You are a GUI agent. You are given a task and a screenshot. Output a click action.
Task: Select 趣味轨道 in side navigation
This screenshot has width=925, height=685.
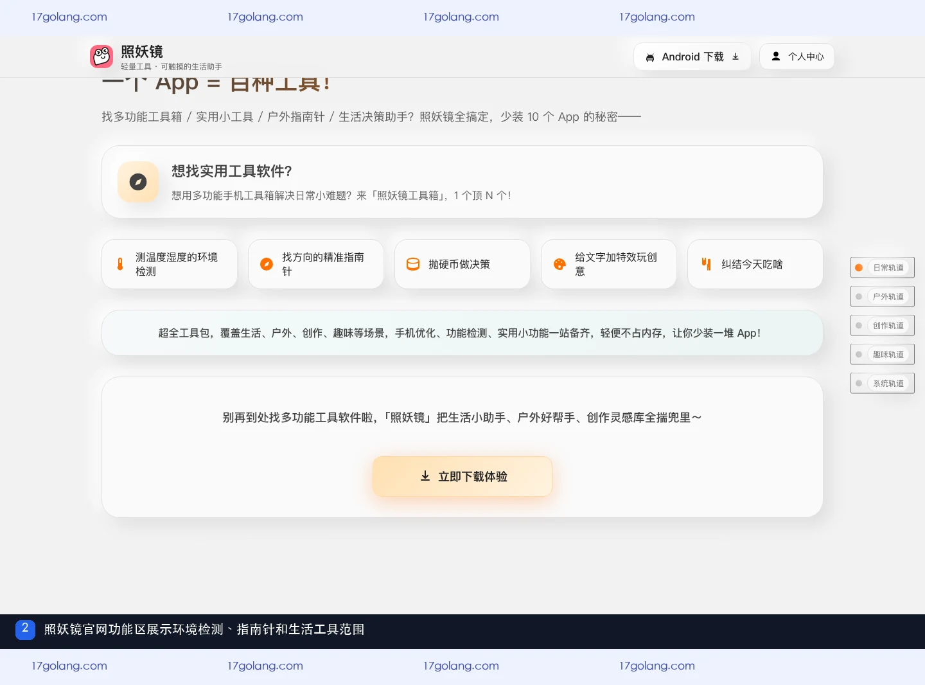coord(883,354)
